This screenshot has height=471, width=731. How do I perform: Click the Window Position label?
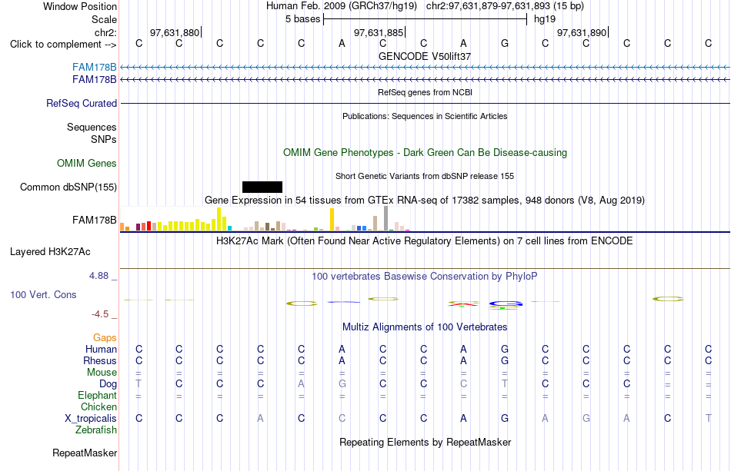pyautogui.click(x=80, y=6)
